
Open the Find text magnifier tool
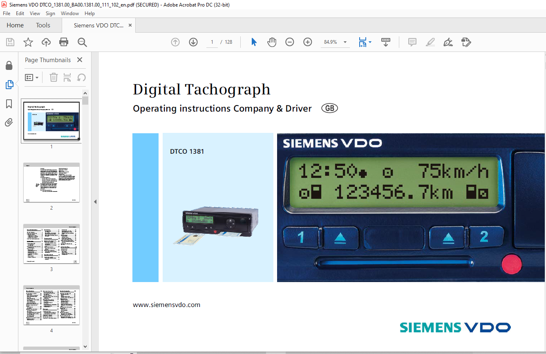82,42
